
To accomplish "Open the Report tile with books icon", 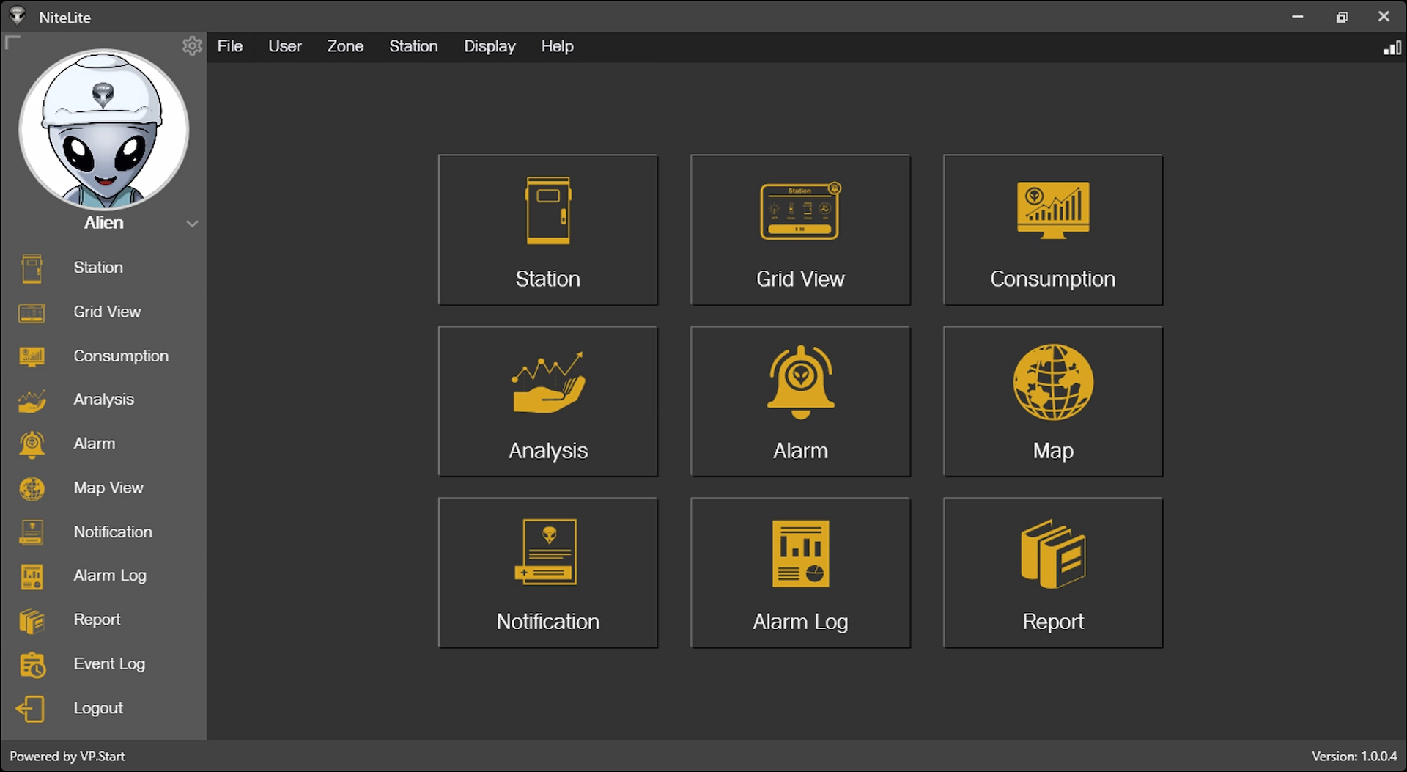I will pyautogui.click(x=1053, y=573).
